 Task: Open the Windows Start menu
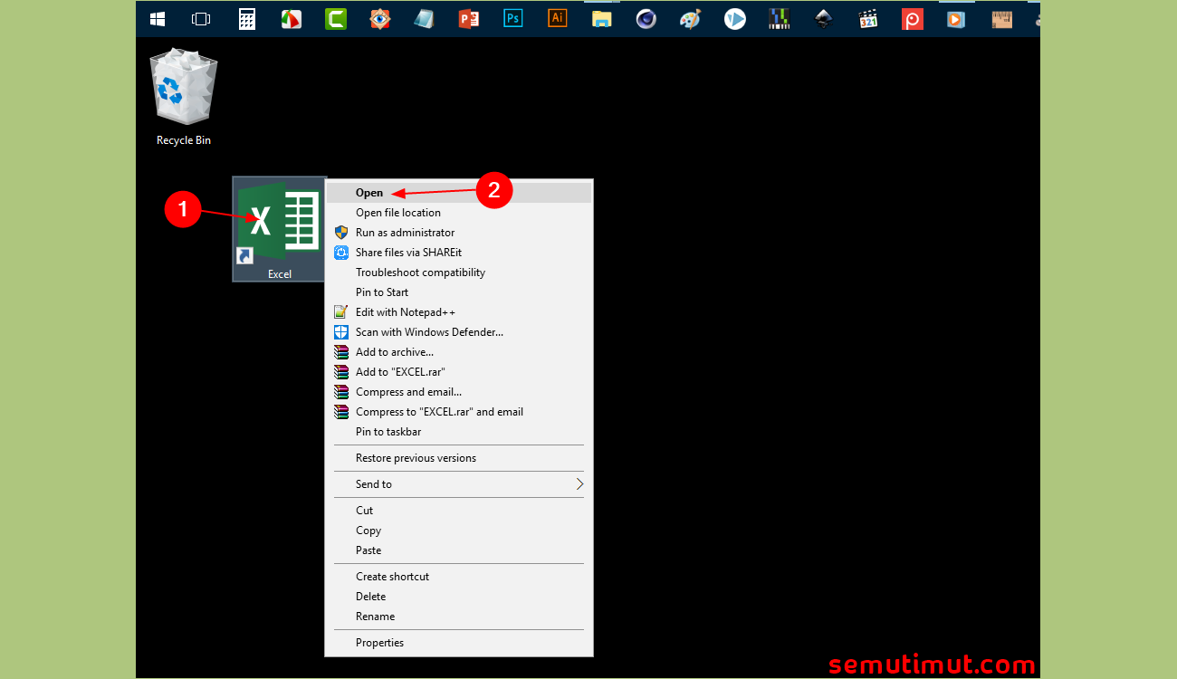(158, 18)
